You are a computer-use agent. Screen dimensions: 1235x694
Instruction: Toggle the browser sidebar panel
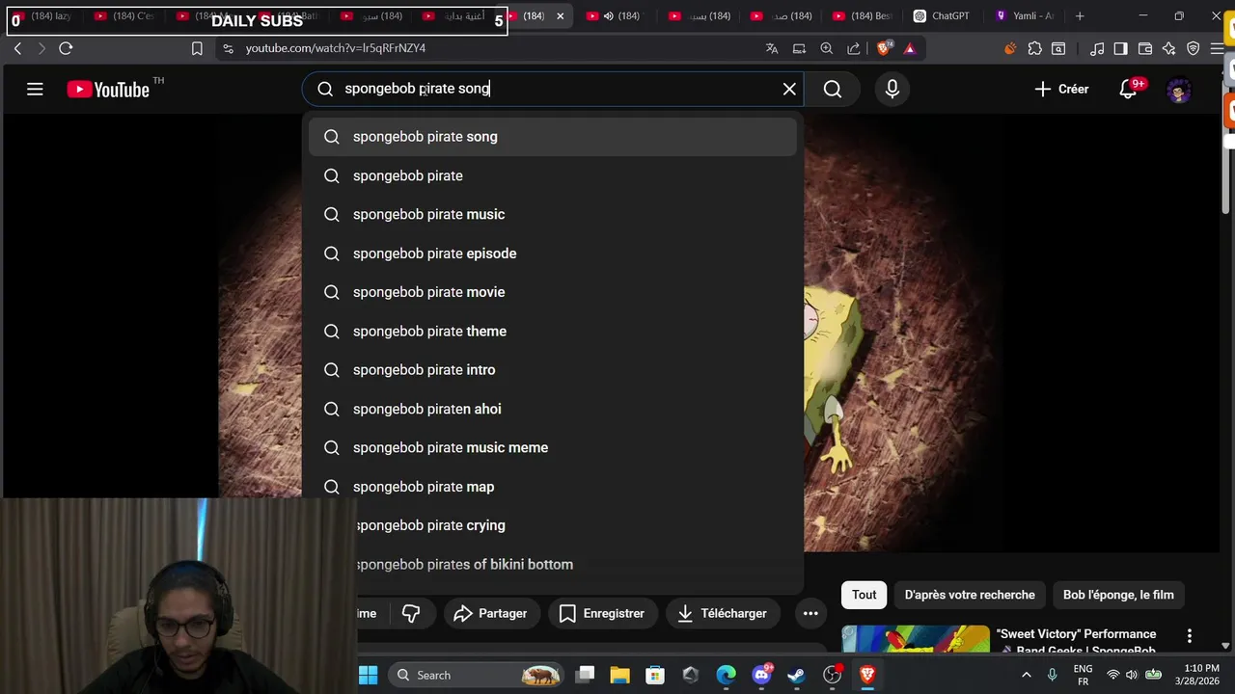tap(1120, 48)
